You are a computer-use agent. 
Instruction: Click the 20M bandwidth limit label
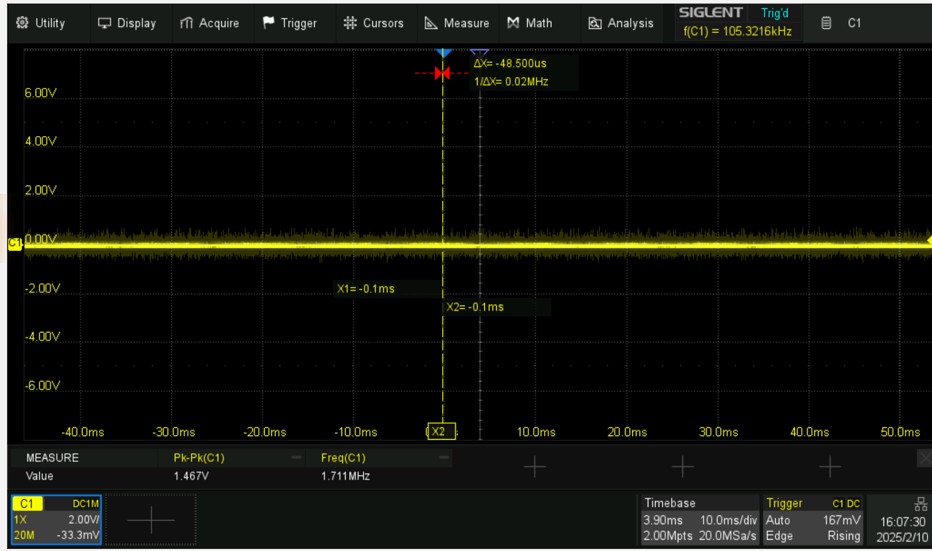pos(24,536)
